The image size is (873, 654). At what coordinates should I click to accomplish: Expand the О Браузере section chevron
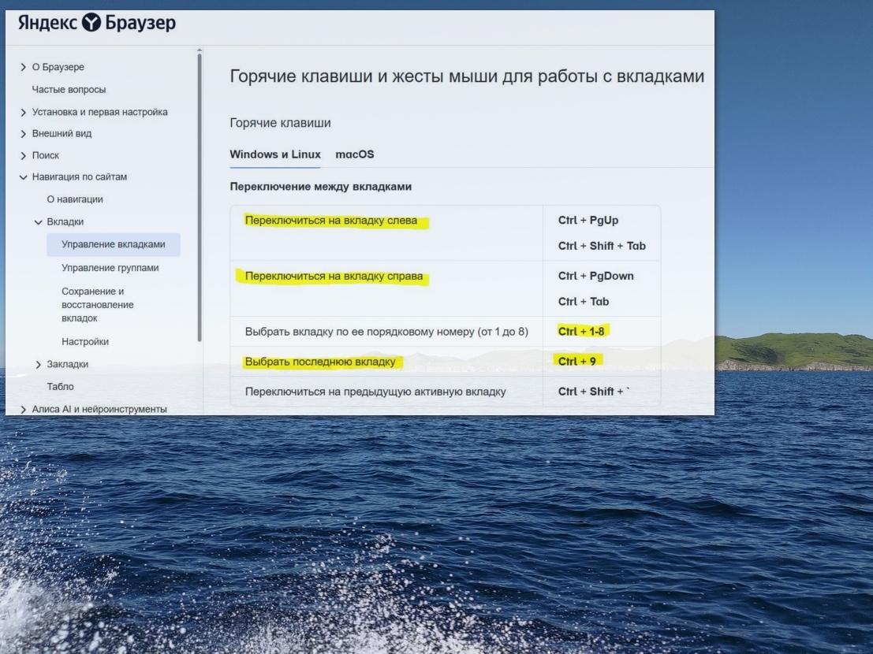coord(23,67)
